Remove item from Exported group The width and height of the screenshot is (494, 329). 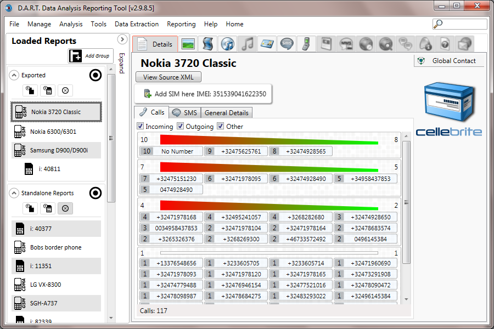tap(65, 90)
